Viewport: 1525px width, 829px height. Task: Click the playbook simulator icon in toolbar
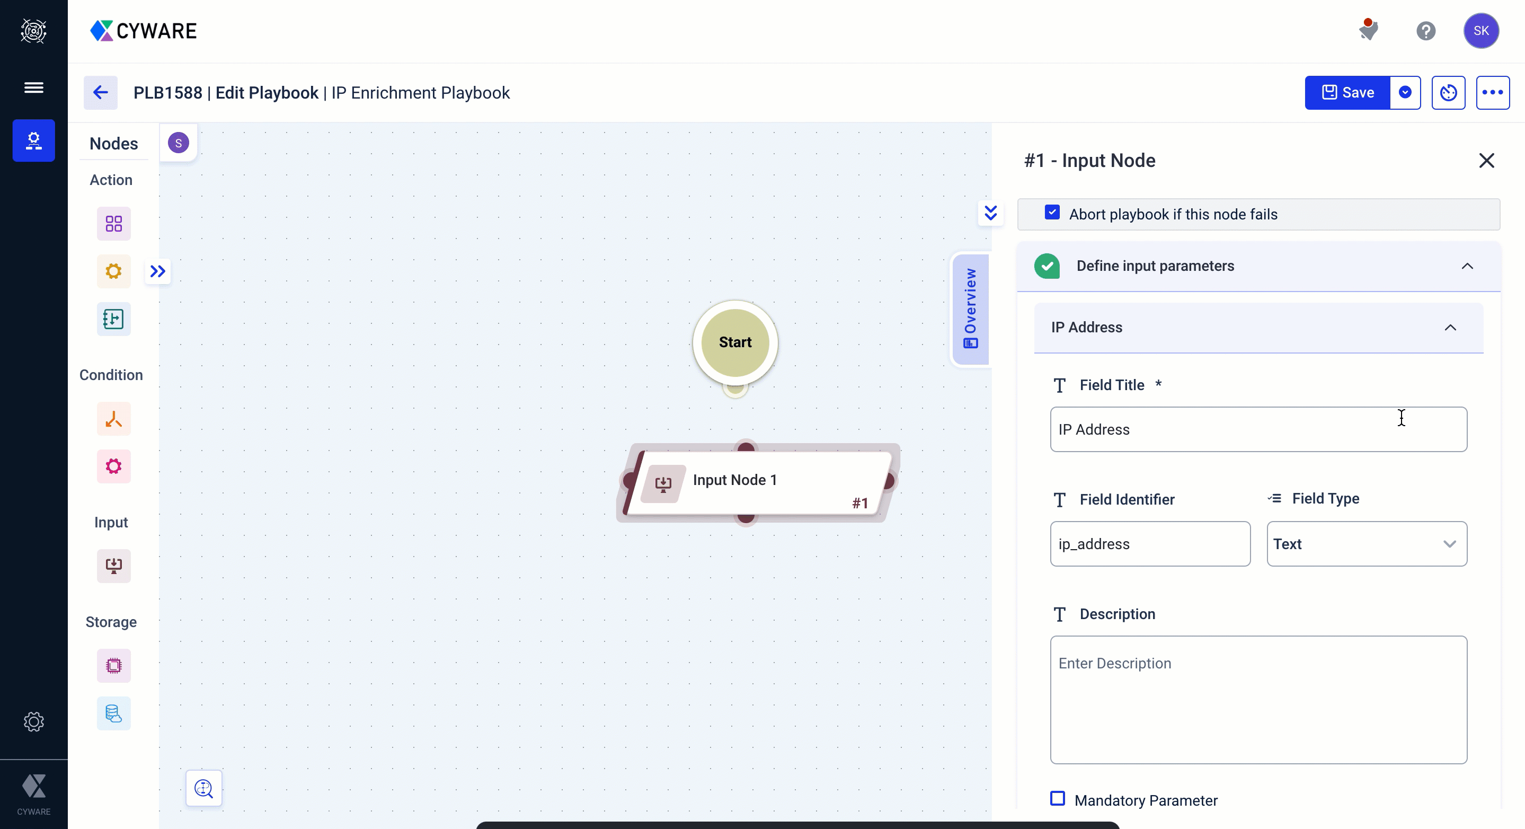[x=1450, y=92]
